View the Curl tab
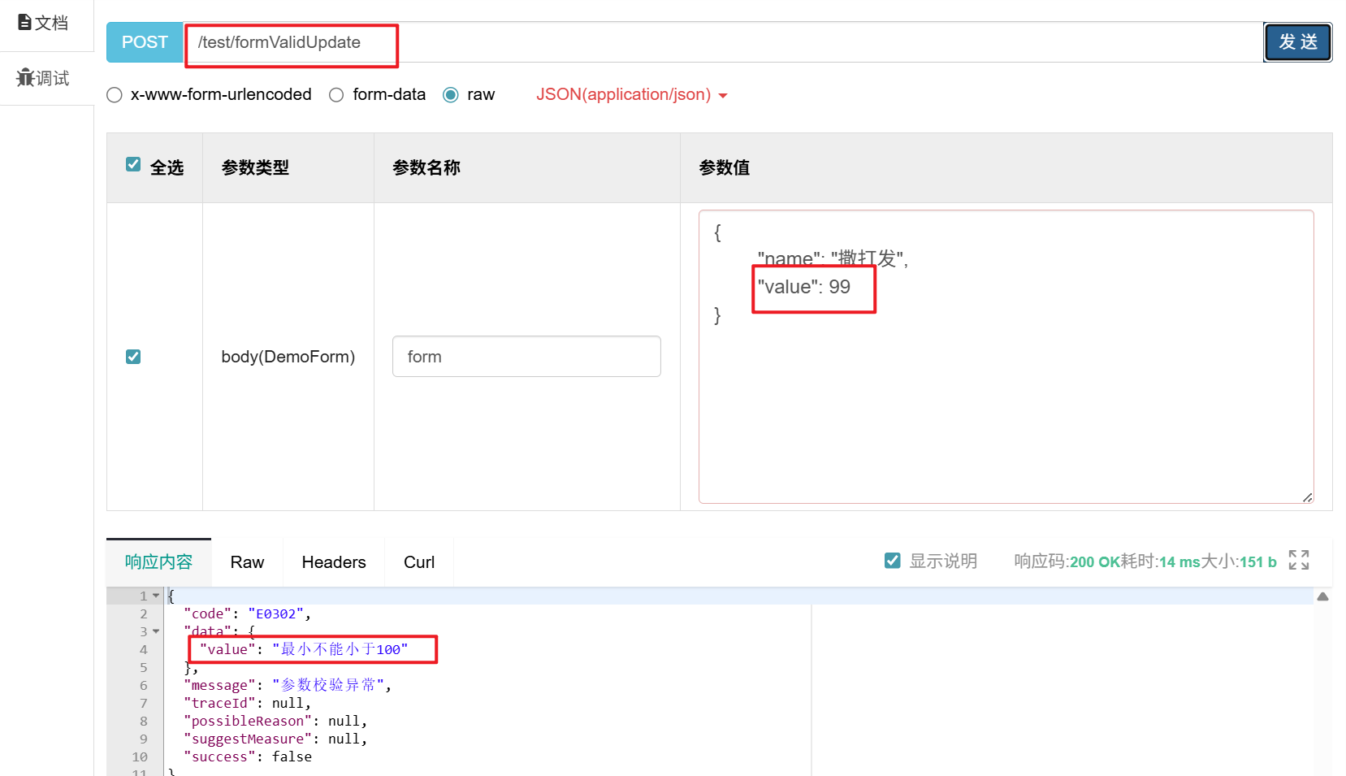Image resolution: width=1346 pixels, height=776 pixels. pyautogui.click(x=418, y=561)
